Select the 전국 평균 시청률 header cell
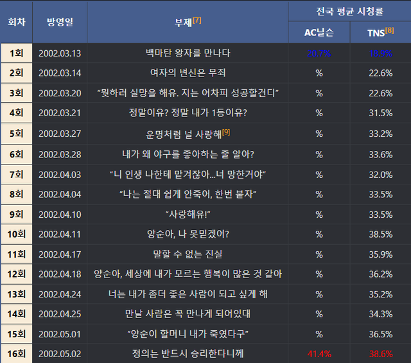The height and width of the screenshot is (363, 411). pos(349,11)
